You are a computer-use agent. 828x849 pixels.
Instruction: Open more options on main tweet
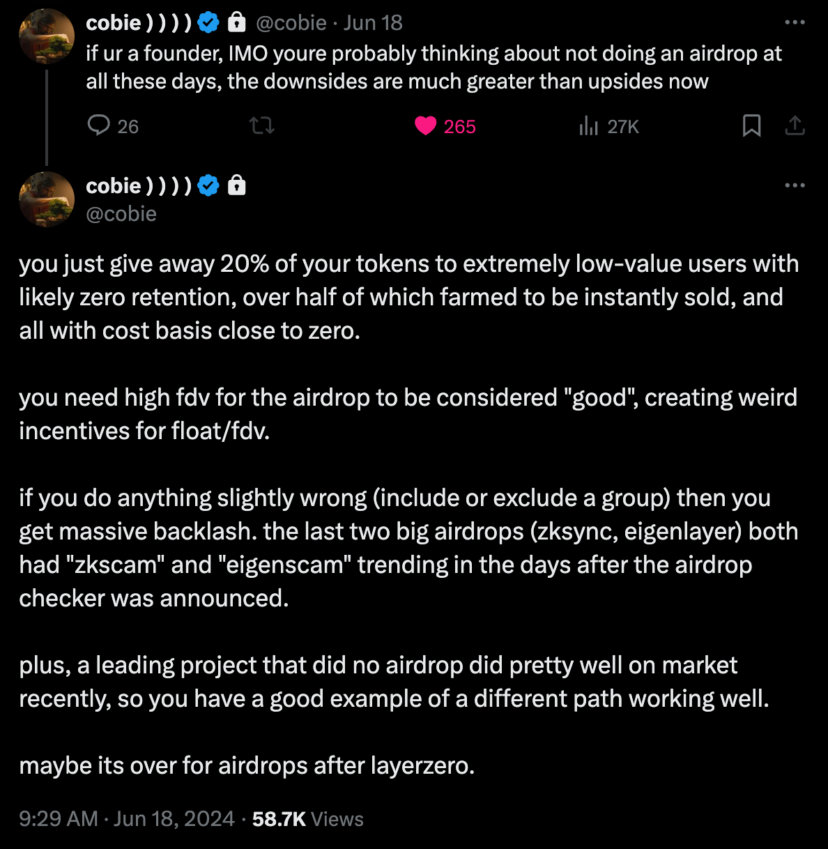tap(795, 185)
